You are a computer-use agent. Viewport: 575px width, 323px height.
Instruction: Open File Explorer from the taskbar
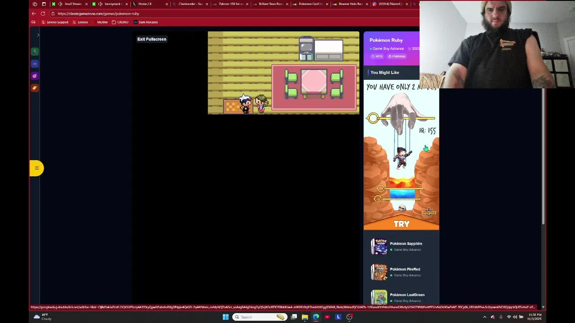(x=305, y=317)
